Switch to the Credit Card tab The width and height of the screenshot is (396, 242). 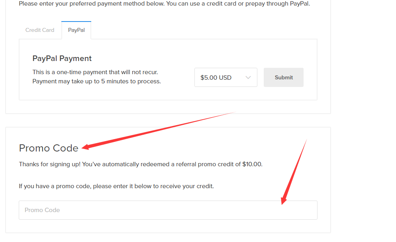click(40, 30)
